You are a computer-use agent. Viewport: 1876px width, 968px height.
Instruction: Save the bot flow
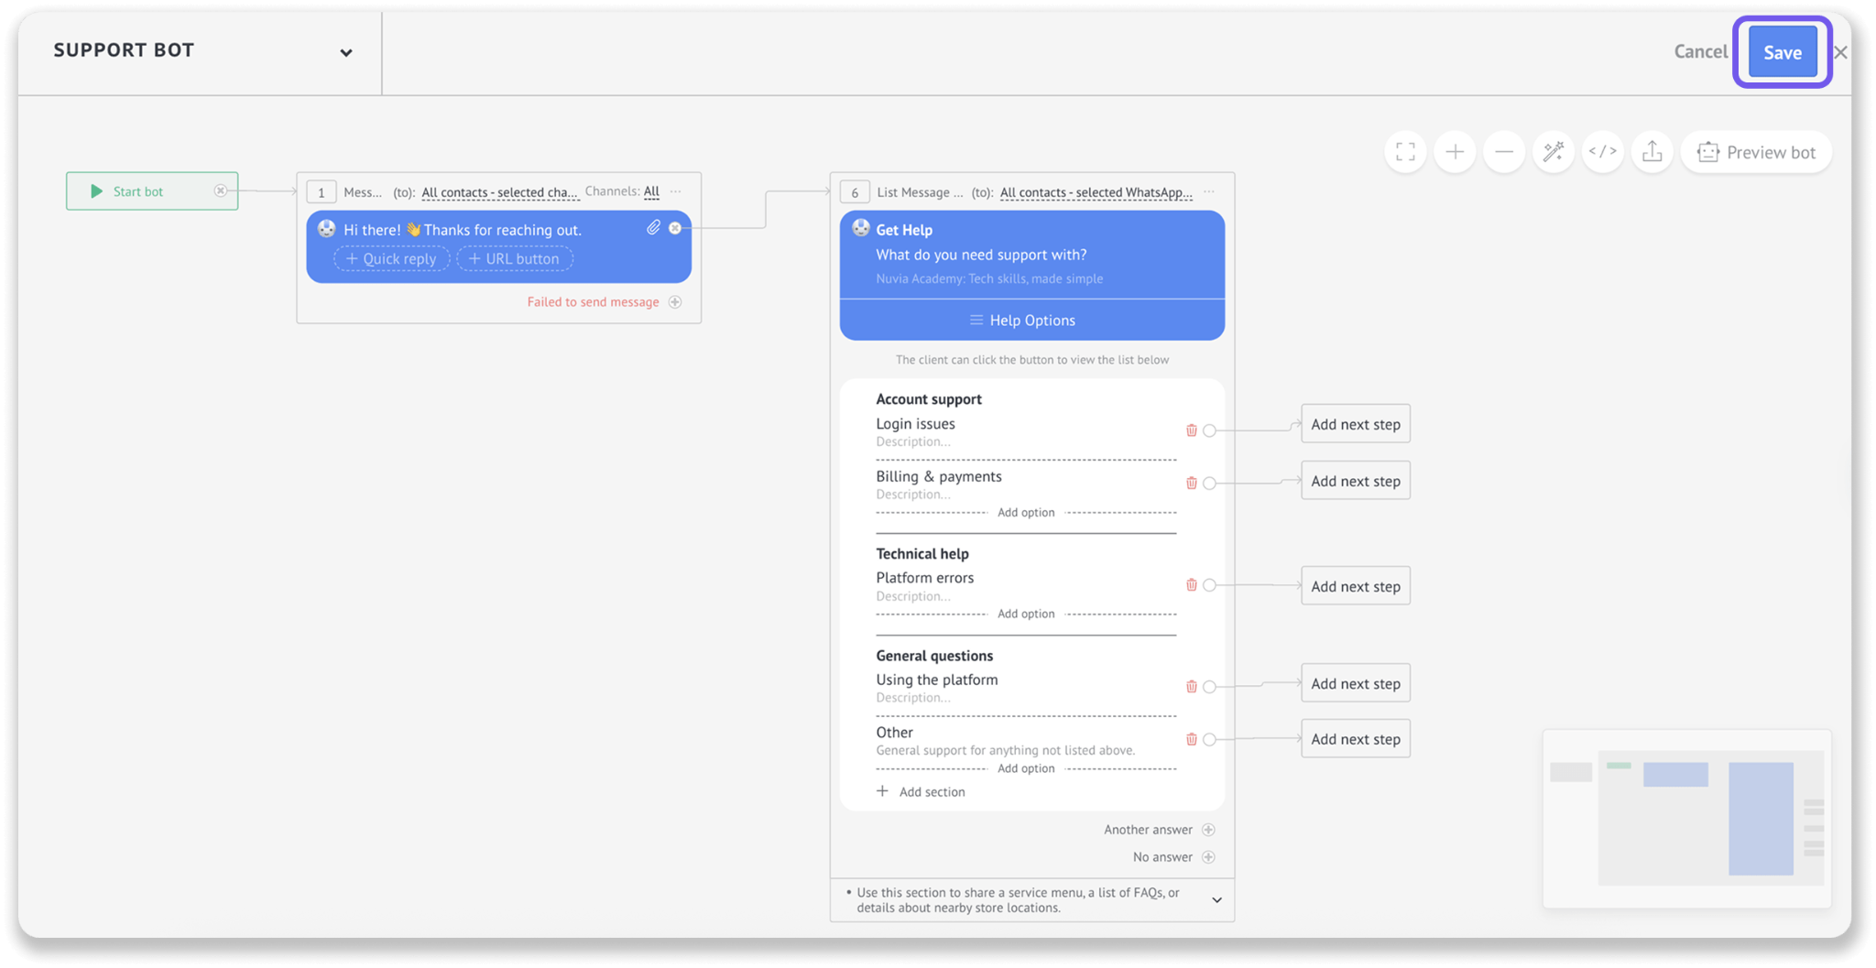1782,52
